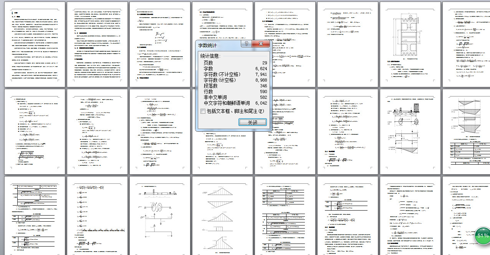
Task: Select the 中文字符和朝鲜语单词 label
Action: [x=227, y=103]
